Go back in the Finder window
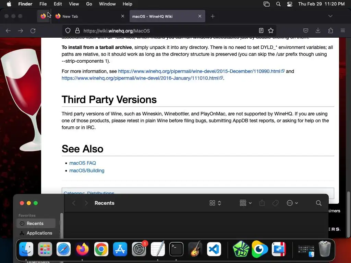This screenshot has height=263, width=351. pos(74,203)
